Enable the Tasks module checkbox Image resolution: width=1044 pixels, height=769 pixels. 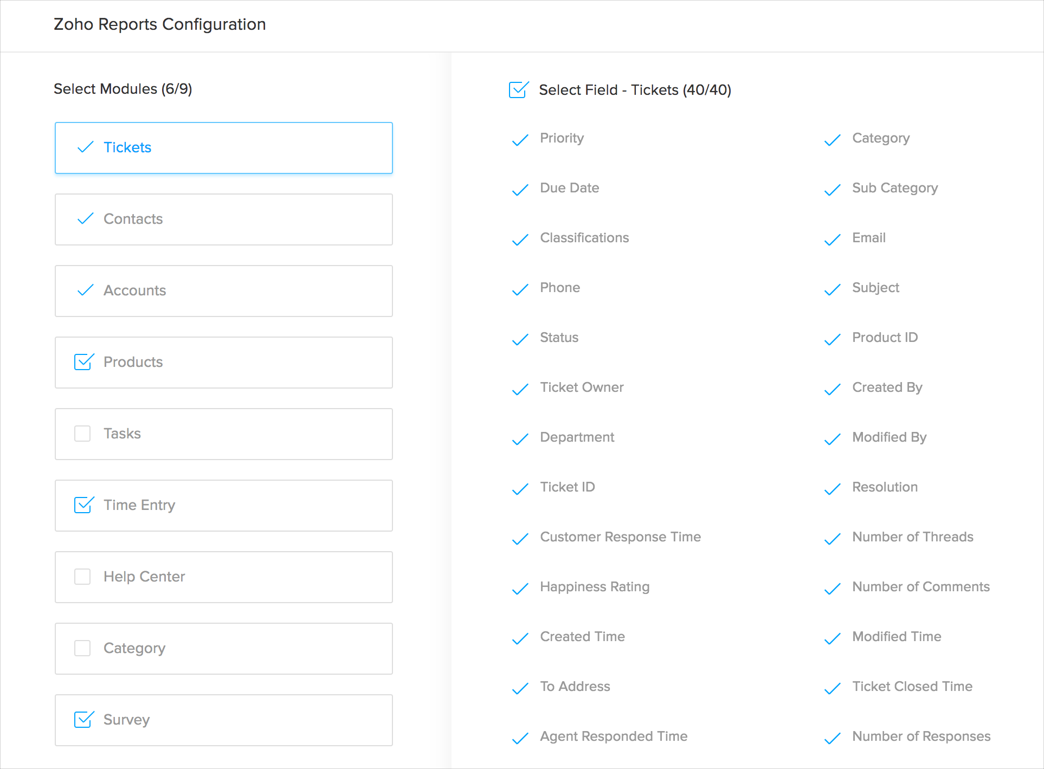tap(82, 434)
